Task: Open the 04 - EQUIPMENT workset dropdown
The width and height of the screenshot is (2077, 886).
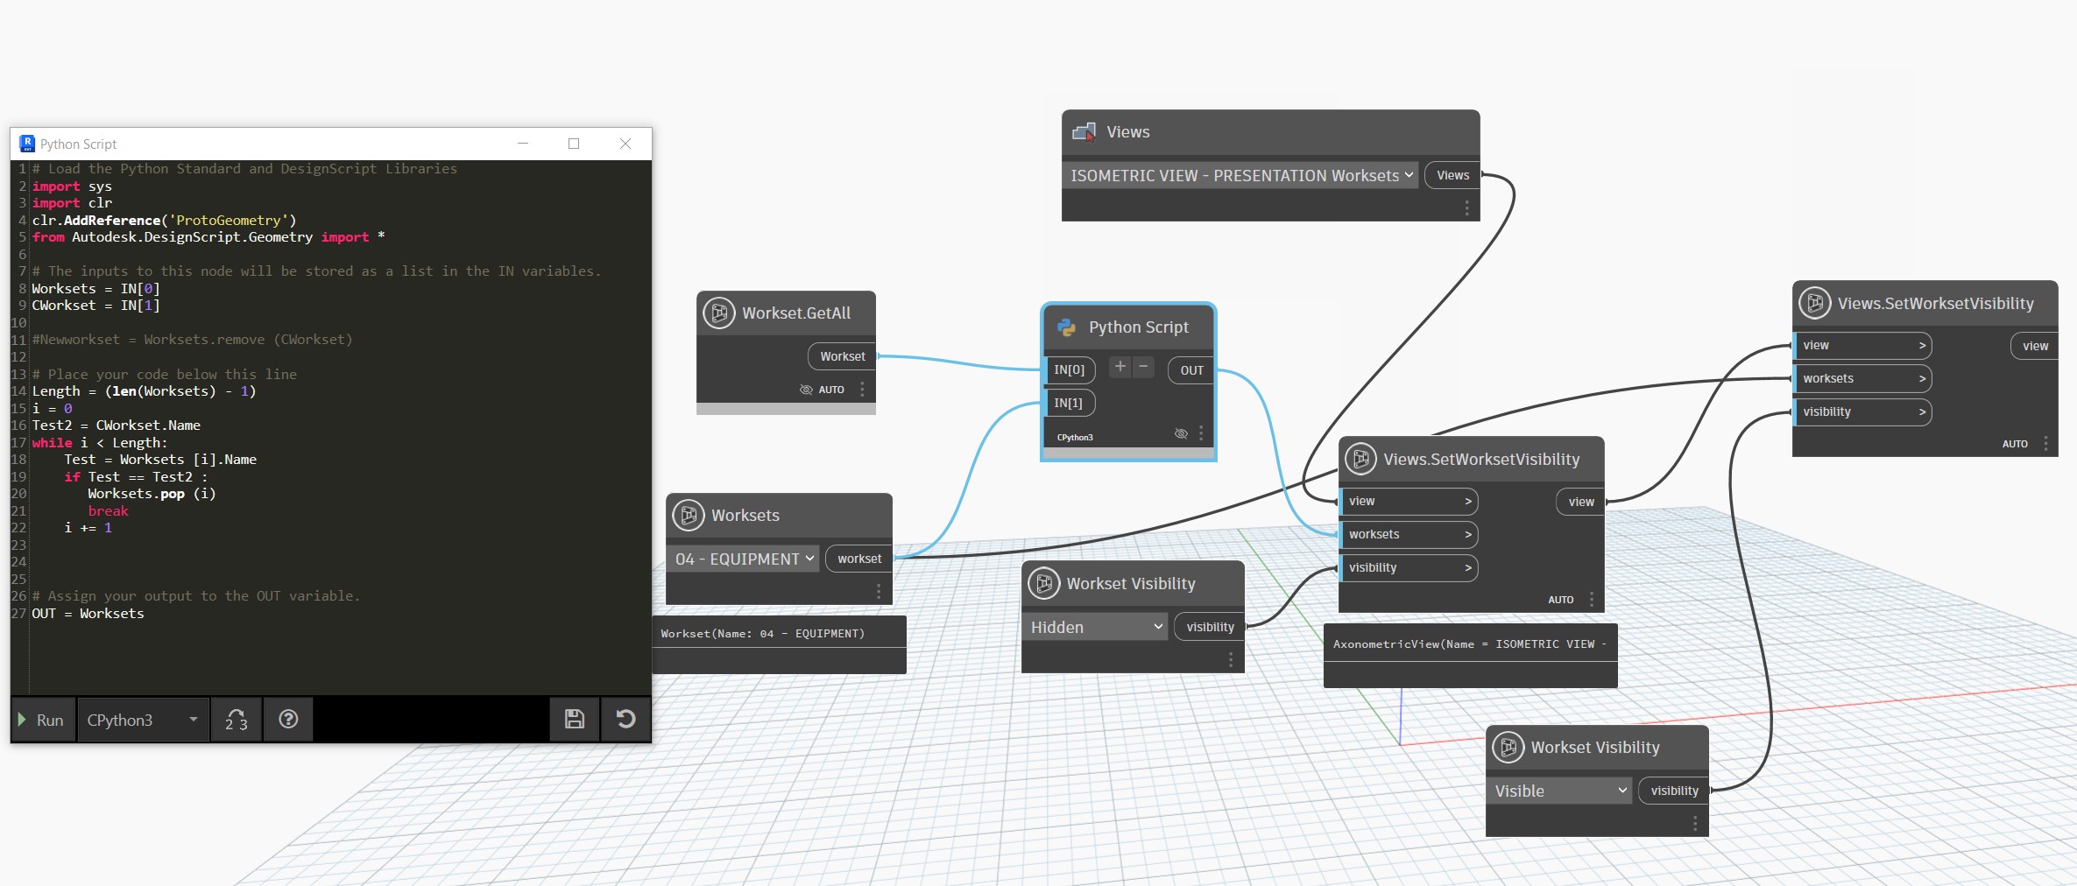Action: 743,559
